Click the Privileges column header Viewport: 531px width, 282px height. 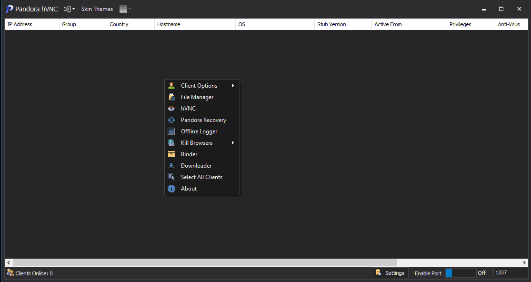point(471,24)
